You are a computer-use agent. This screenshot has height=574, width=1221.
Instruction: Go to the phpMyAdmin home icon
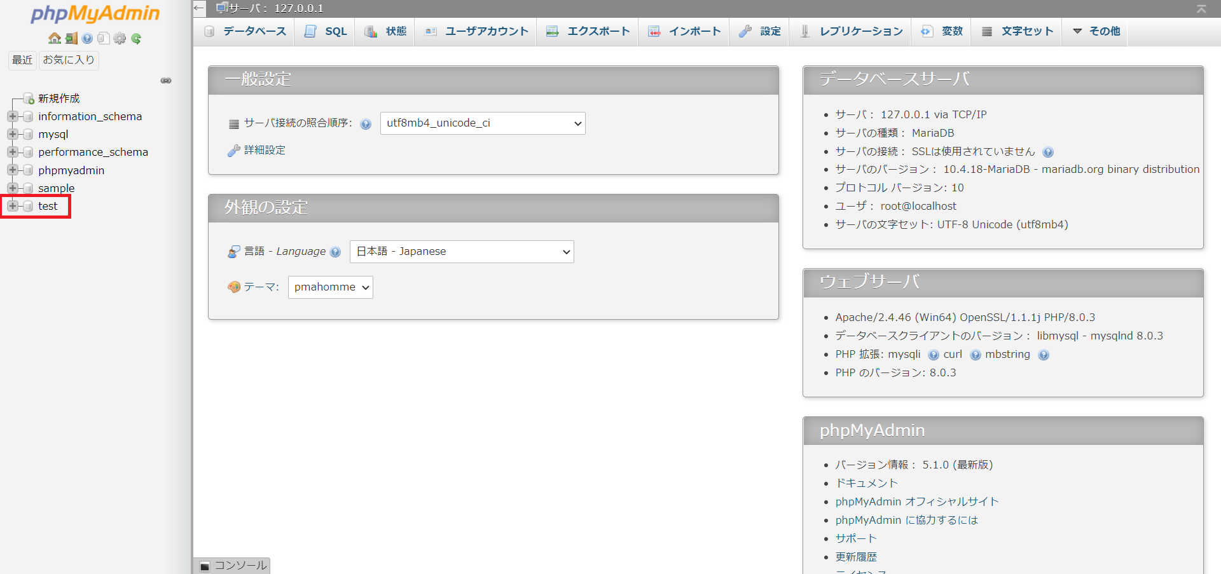[x=55, y=38]
